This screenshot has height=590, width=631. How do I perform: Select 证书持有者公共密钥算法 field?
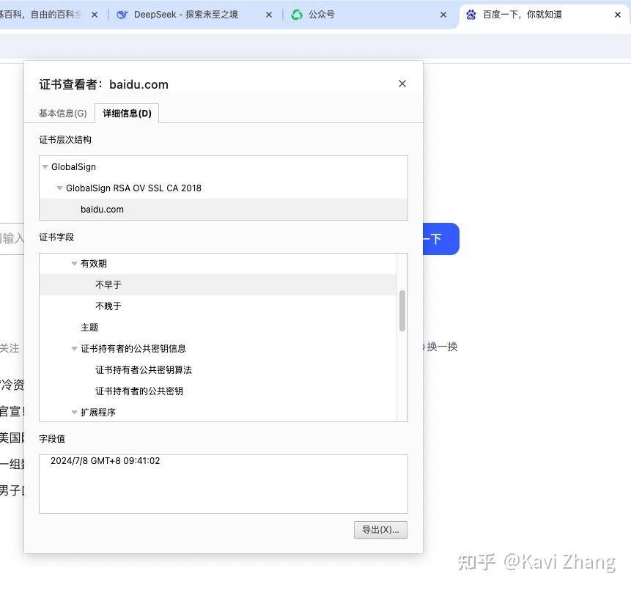click(218, 370)
